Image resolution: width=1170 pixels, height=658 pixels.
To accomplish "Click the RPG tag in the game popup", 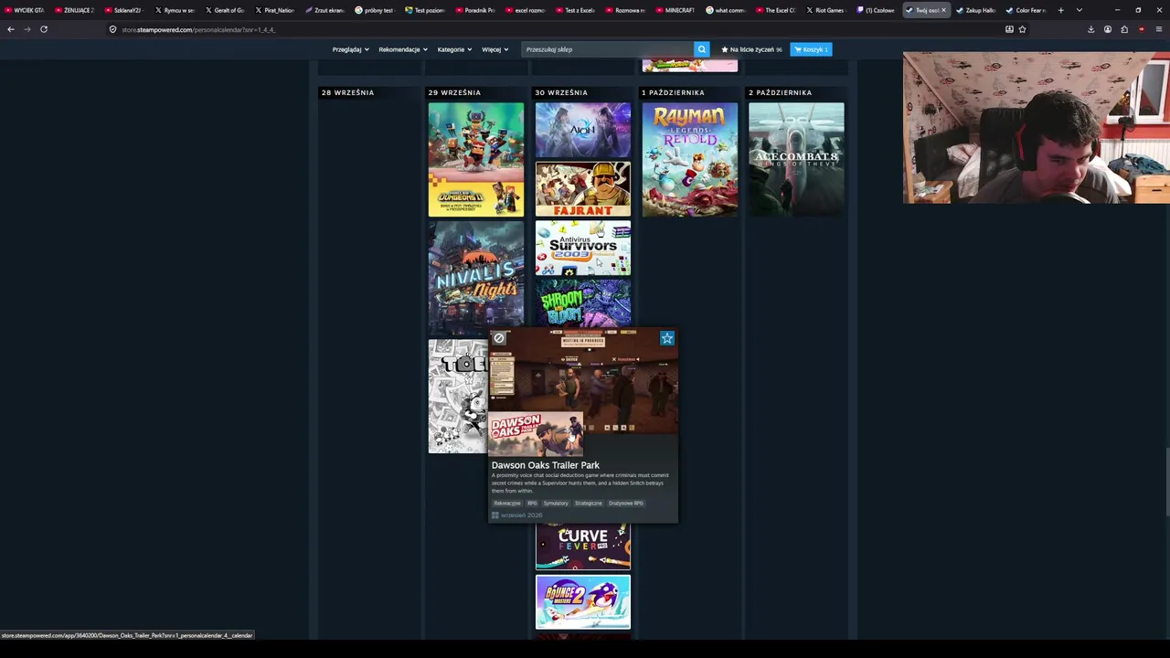I will click(x=532, y=504).
